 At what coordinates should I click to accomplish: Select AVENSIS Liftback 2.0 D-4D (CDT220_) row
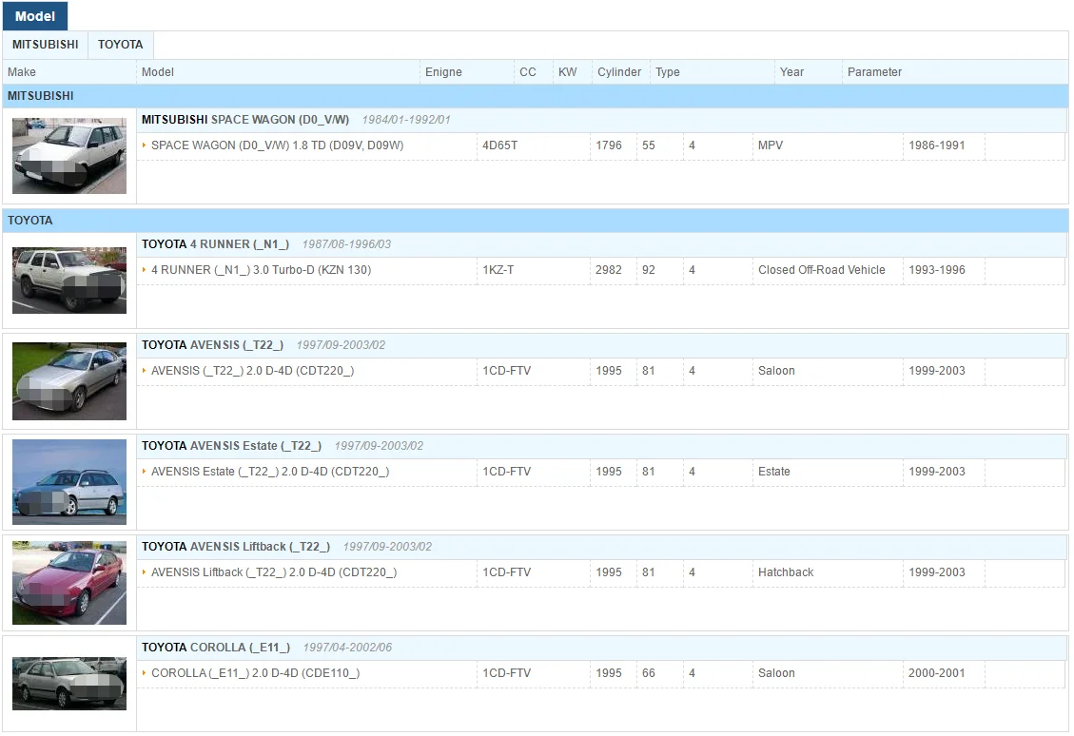[x=600, y=572]
